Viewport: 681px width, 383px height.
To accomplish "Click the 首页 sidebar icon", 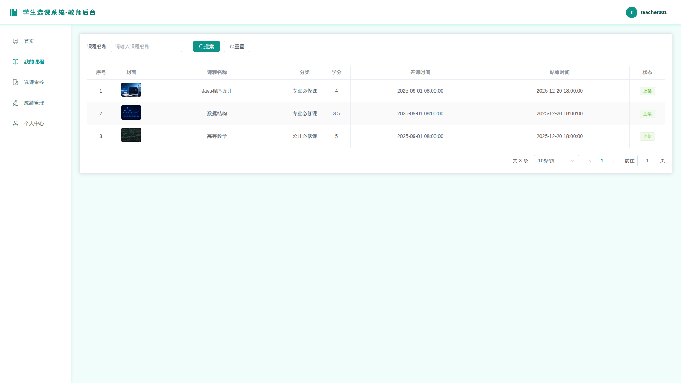I will (16, 41).
